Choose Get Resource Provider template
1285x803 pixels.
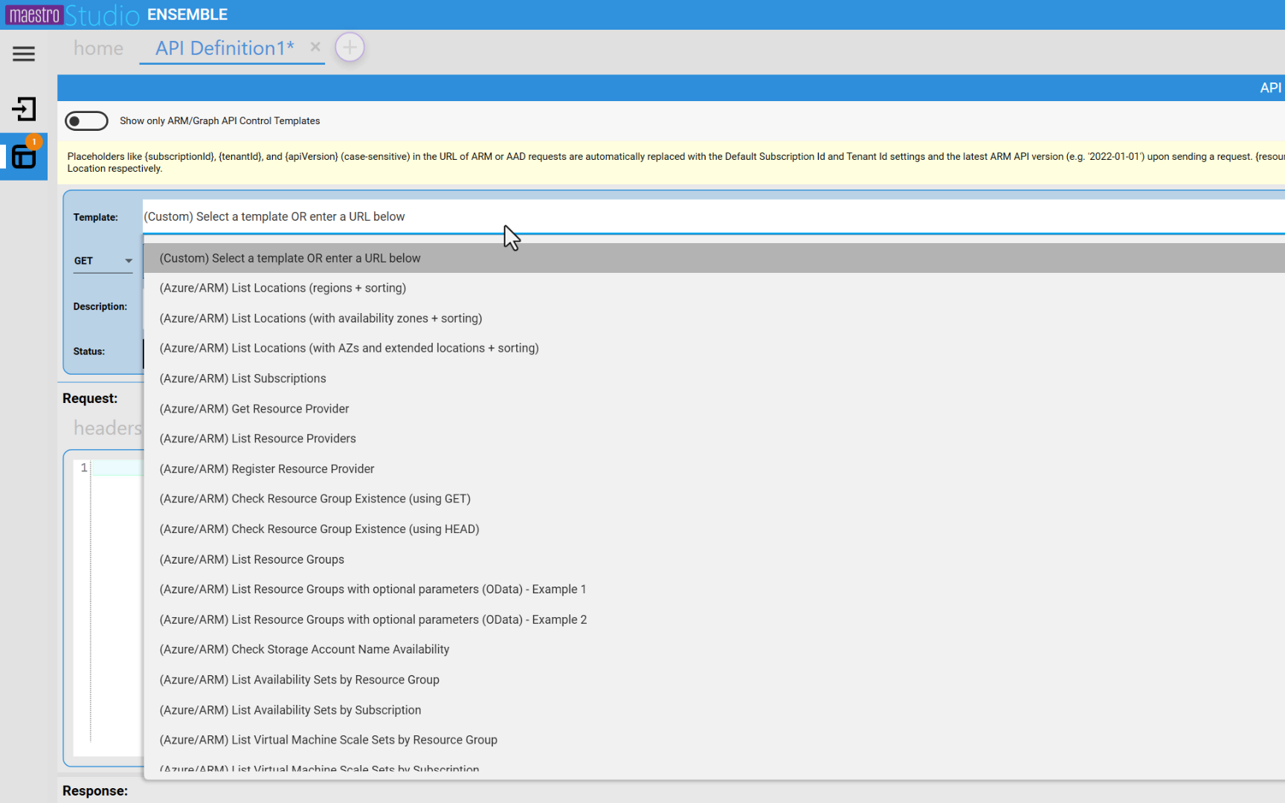(254, 409)
